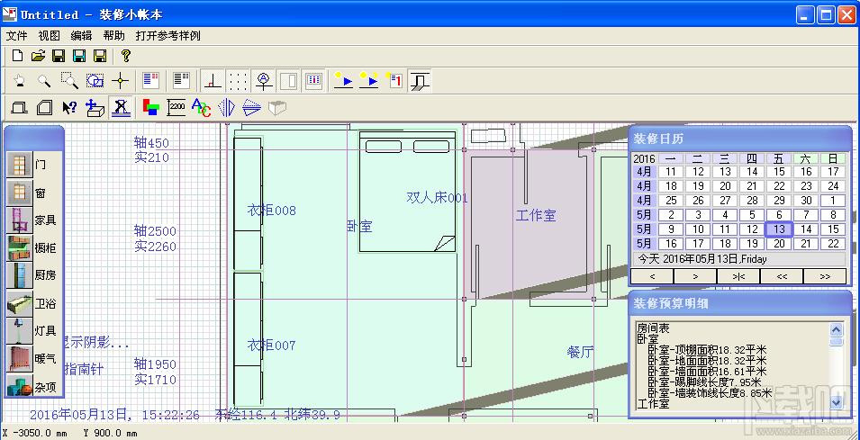Select the pan hand tool
Image resolution: width=860 pixels, height=440 pixels.
19,81
